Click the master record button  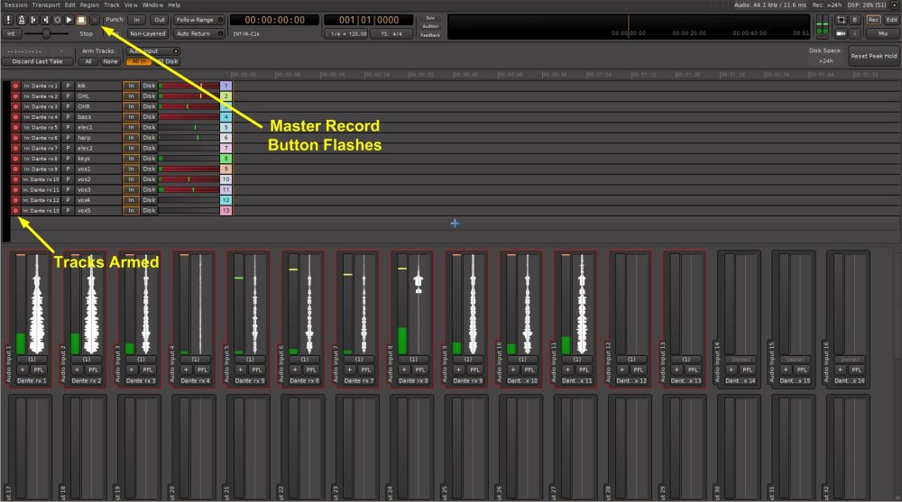pos(94,19)
